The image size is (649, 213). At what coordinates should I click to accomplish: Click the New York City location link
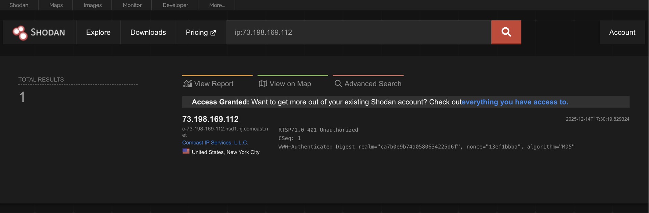(x=243, y=152)
